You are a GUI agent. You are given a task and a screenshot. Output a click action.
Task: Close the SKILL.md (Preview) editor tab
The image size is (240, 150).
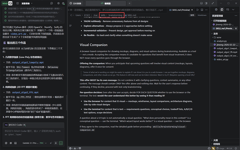point(192,10)
